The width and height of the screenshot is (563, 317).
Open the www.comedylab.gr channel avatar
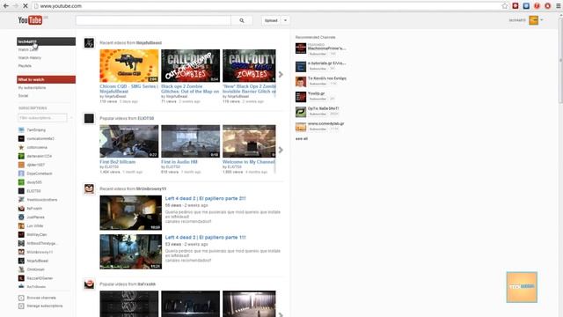pos(301,127)
